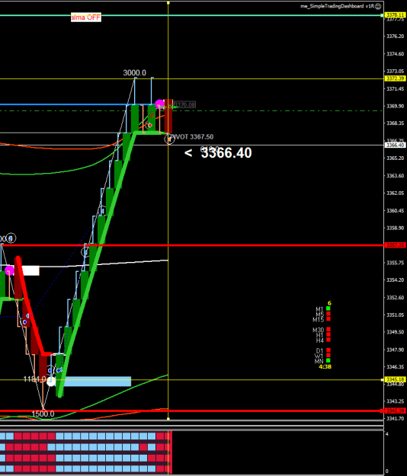Viewport: 407px width, 476px height.
Task: Click the white circle marker at 1181.0
Action: coord(51,382)
